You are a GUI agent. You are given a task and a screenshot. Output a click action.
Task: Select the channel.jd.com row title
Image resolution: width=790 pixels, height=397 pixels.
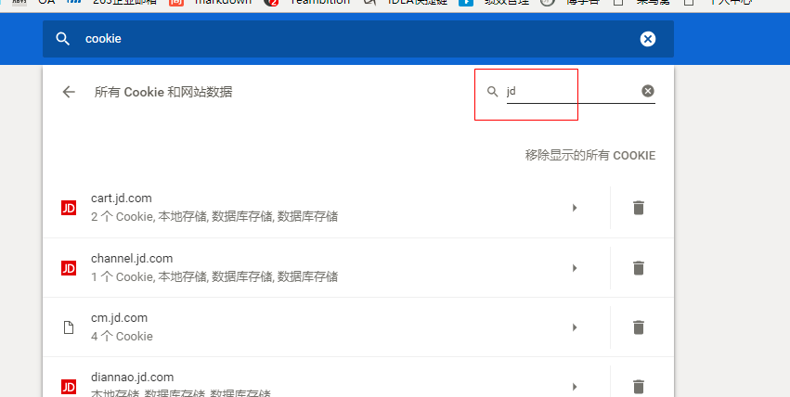click(x=132, y=258)
